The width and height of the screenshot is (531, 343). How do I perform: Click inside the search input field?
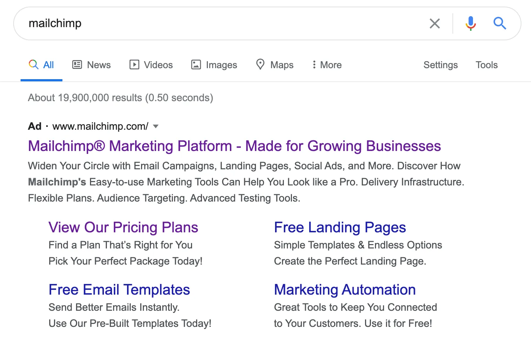tap(220, 23)
